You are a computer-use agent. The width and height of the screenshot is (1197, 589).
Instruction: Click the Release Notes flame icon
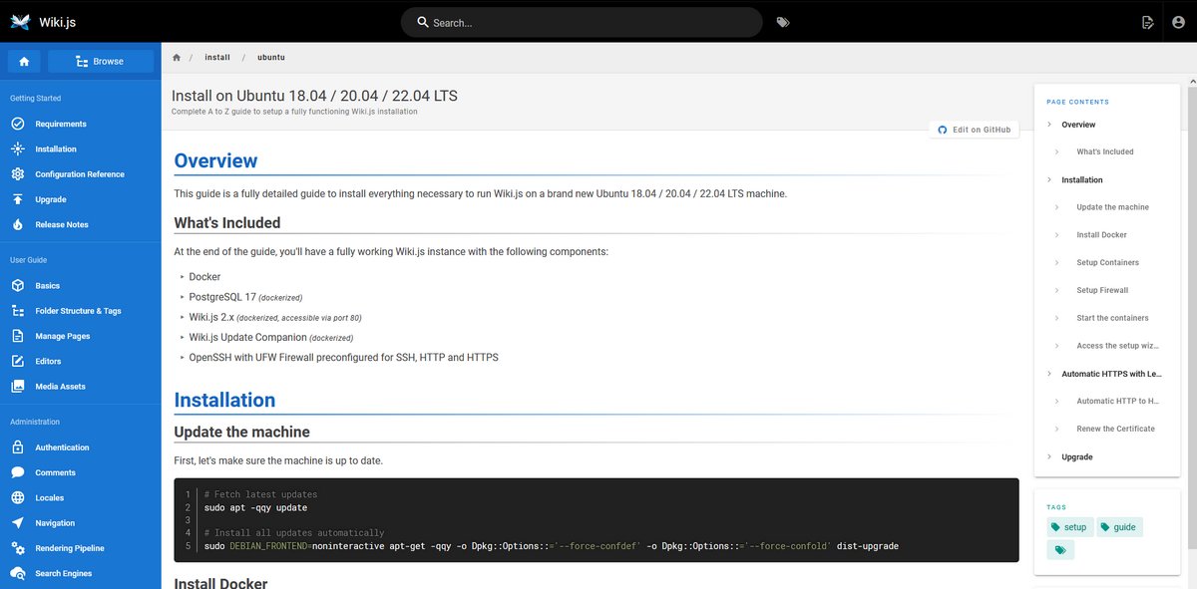(17, 224)
